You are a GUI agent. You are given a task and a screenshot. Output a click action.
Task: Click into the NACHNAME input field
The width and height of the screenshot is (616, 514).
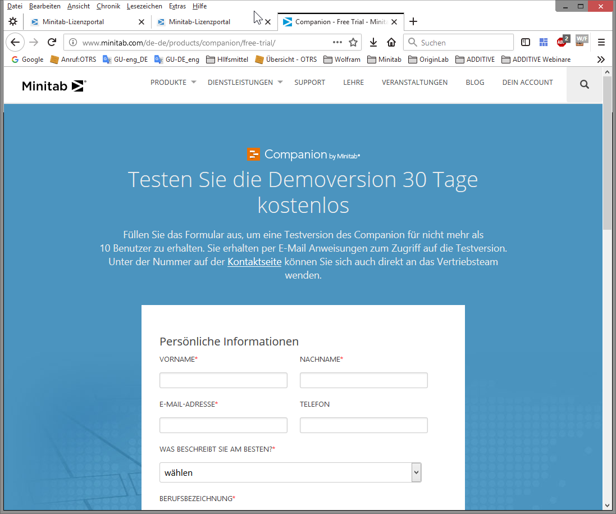point(363,380)
